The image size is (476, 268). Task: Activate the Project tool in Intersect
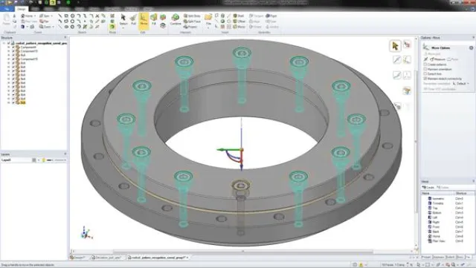[190, 27]
